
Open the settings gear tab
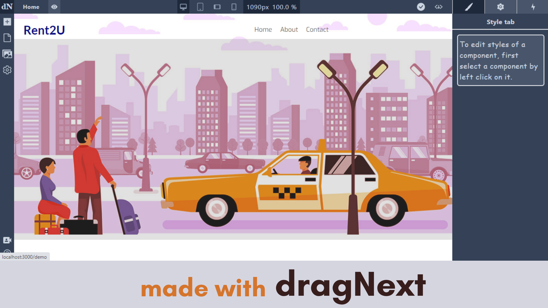pos(500,7)
